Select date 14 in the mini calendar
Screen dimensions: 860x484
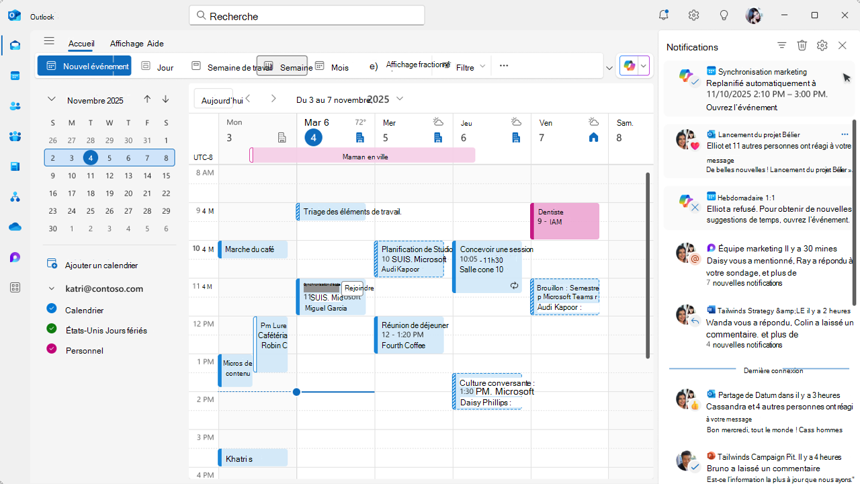(147, 175)
